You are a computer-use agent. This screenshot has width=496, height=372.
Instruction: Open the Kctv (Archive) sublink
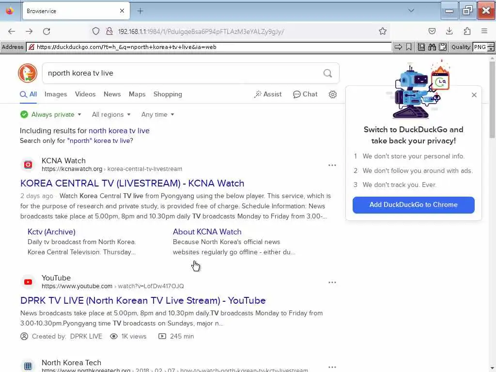(51, 232)
